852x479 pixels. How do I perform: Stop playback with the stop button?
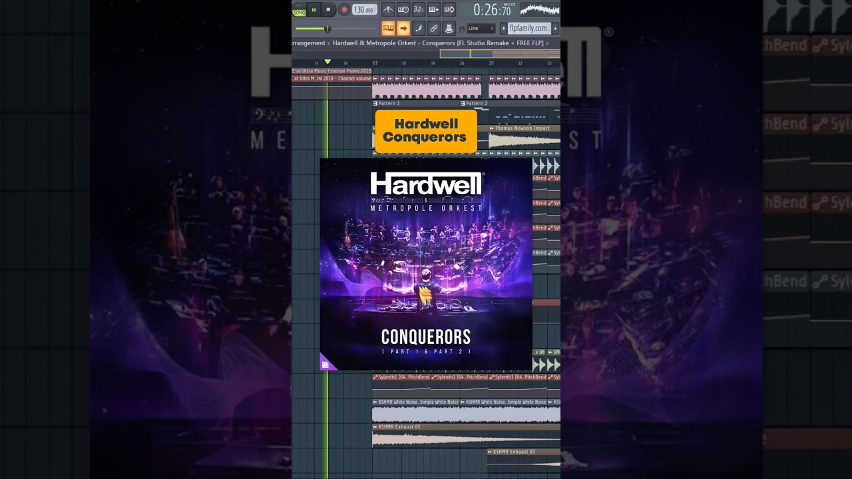[x=328, y=9]
